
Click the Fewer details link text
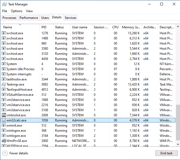19,153
